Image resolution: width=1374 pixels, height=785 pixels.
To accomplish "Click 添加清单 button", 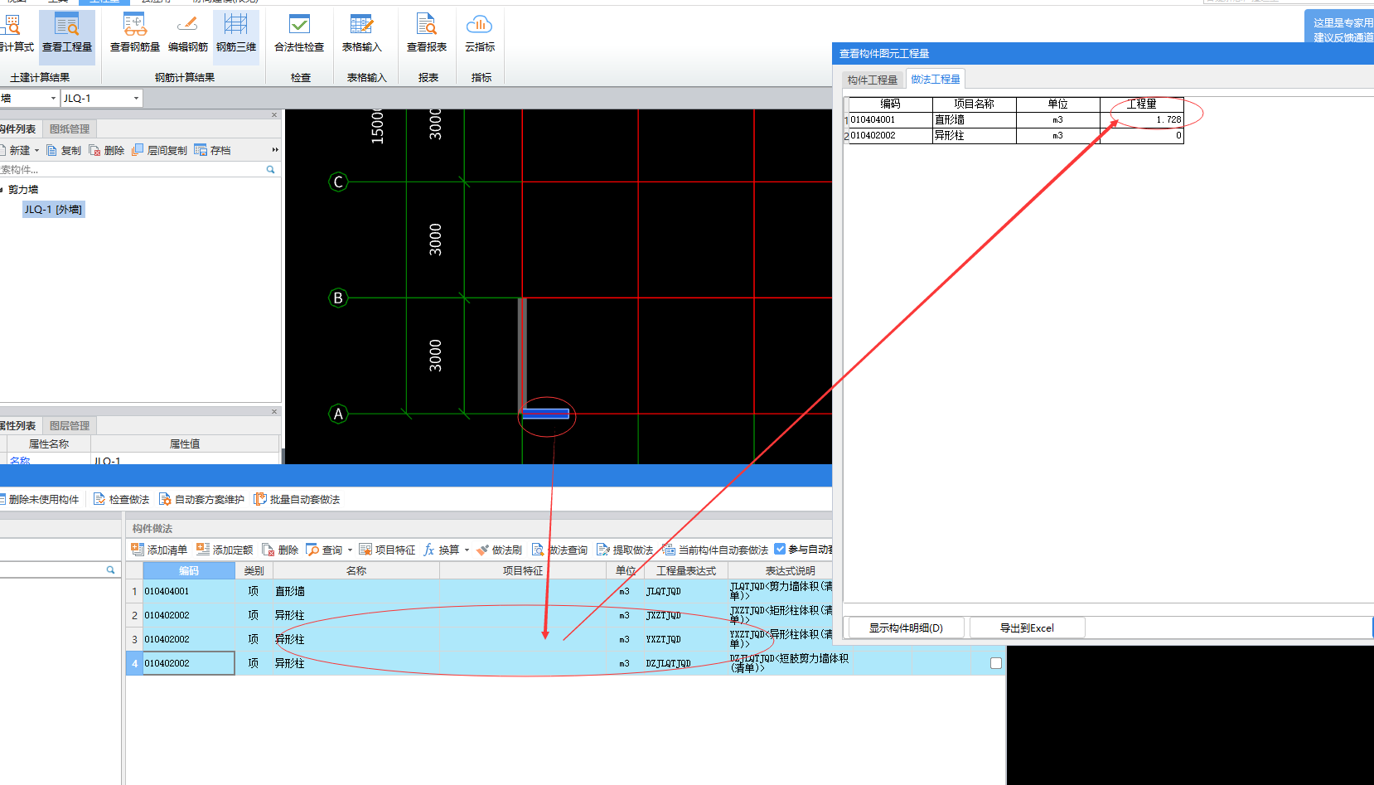I will (x=159, y=550).
